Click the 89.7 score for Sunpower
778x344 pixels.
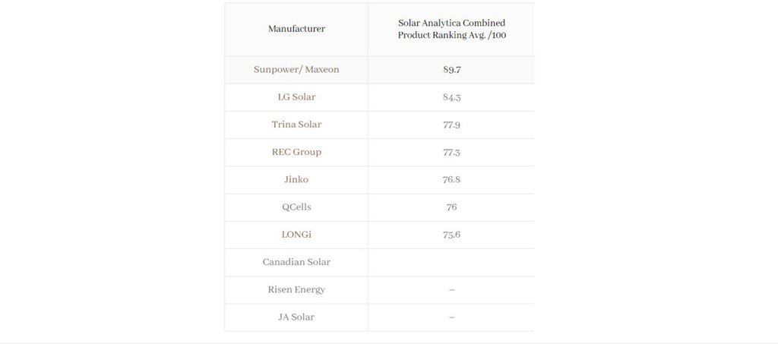tap(451, 69)
